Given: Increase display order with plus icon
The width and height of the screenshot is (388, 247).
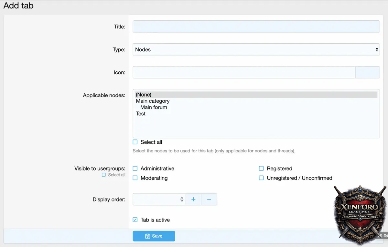Looking at the screenshot, I should pyautogui.click(x=193, y=200).
